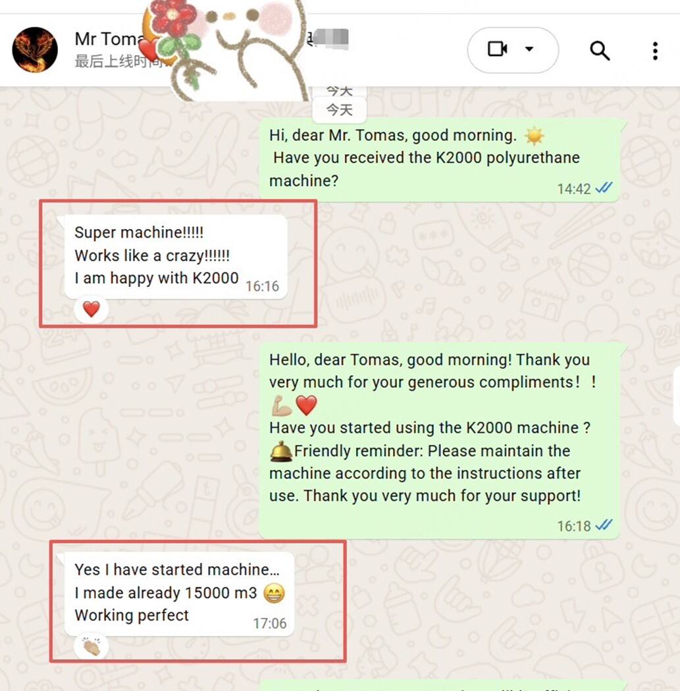The image size is (680, 691).
Task: Click heart reaction under Super machine message
Action: point(92,309)
